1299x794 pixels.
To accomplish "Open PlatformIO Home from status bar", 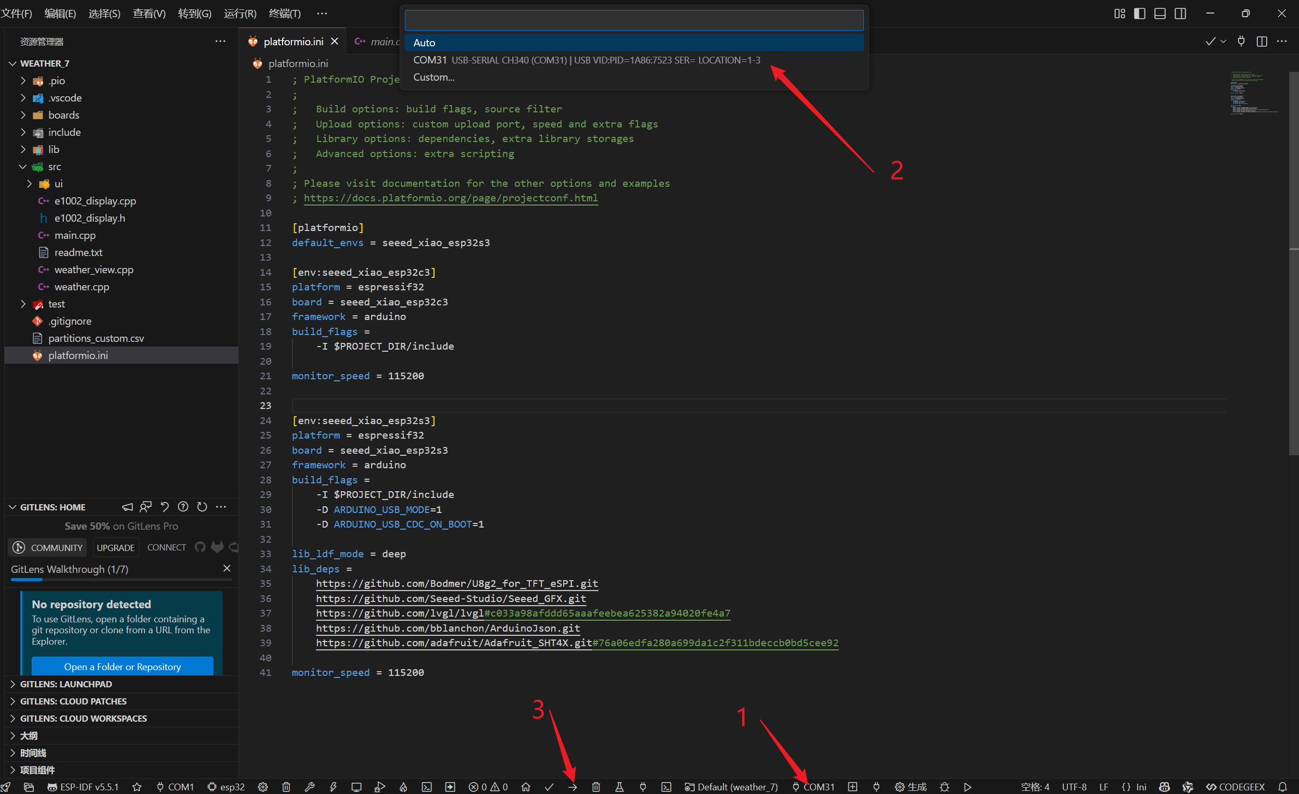I will click(x=526, y=787).
